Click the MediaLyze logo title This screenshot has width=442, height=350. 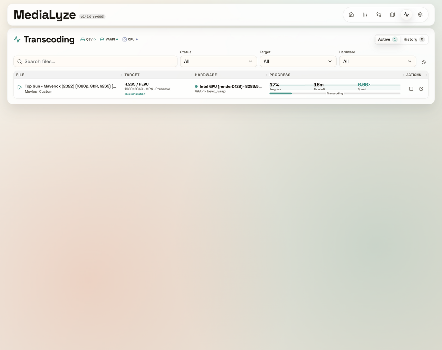tap(45, 15)
